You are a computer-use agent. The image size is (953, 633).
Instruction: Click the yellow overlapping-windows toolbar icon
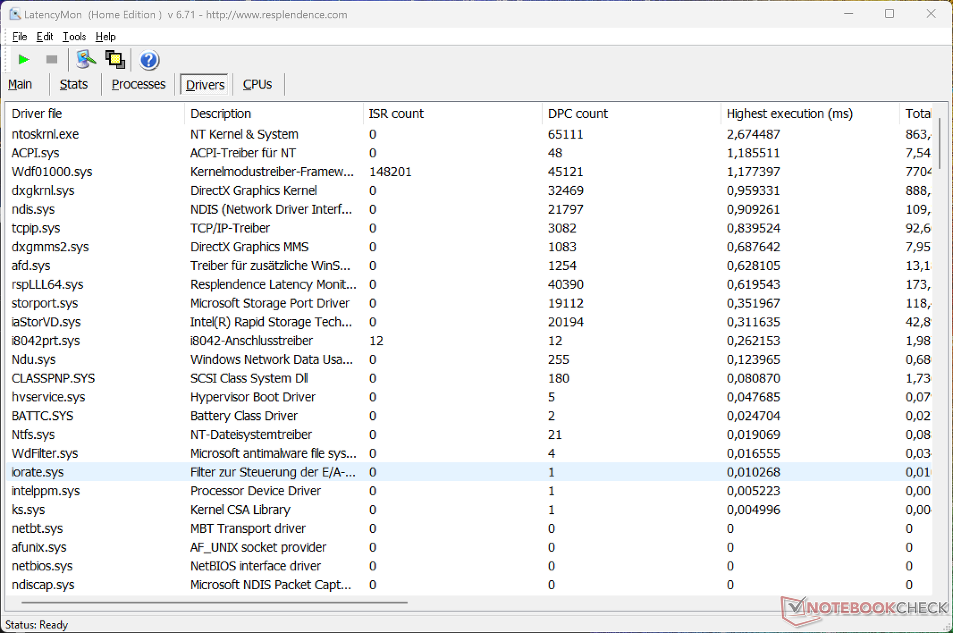coord(115,60)
